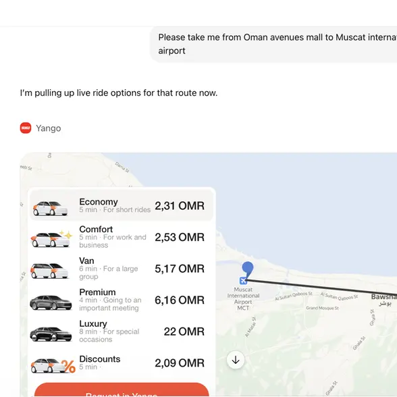Select the Economy ride option
This screenshot has width=397, height=397.
click(x=122, y=205)
